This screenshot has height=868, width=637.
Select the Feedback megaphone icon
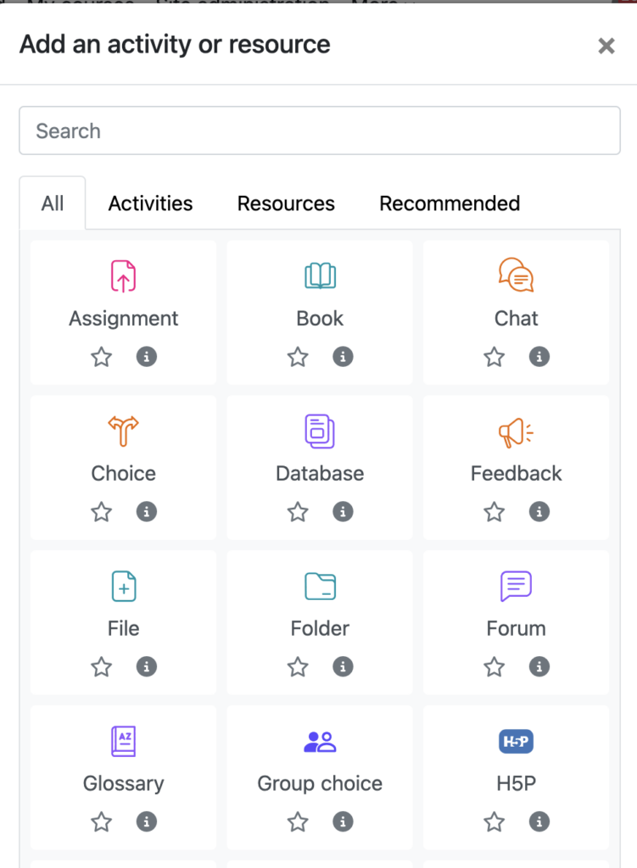tap(516, 433)
